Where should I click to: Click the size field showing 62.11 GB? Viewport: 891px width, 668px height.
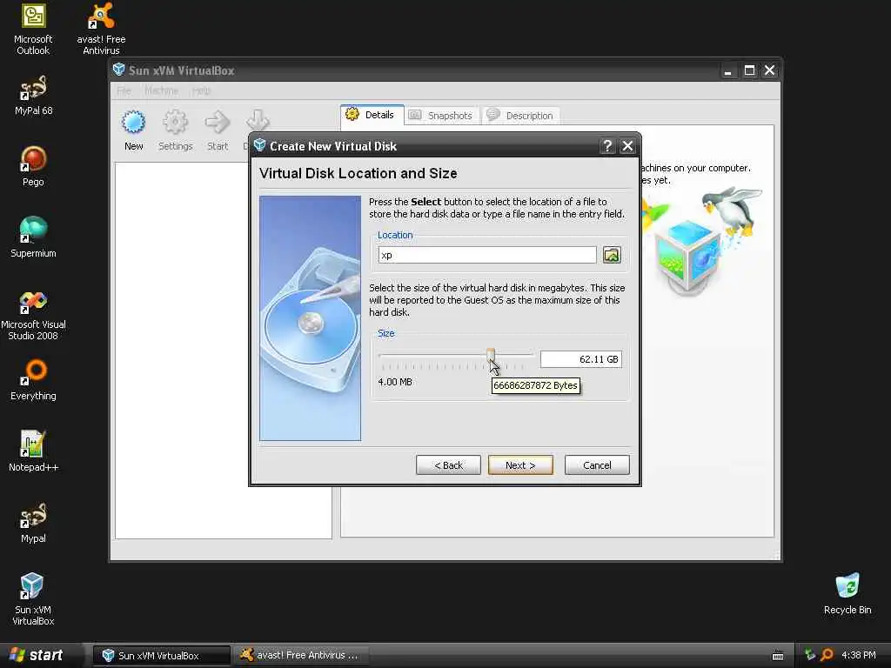(x=580, y=359)
